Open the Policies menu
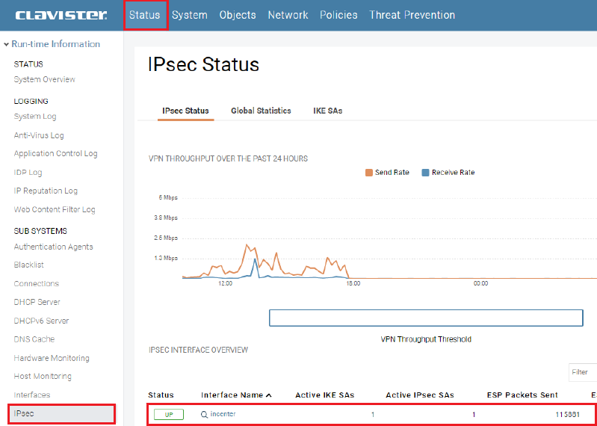 coord(338,15)
